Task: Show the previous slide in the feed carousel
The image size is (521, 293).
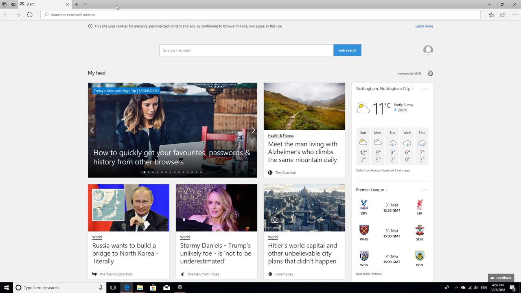Action: pos(92,130)
